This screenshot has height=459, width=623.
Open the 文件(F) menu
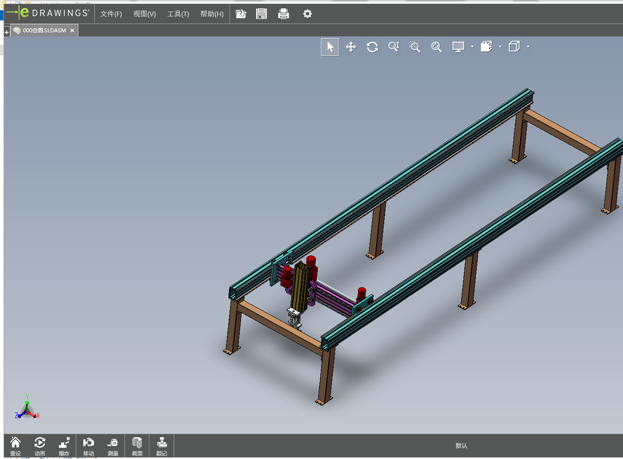point(111,14)
